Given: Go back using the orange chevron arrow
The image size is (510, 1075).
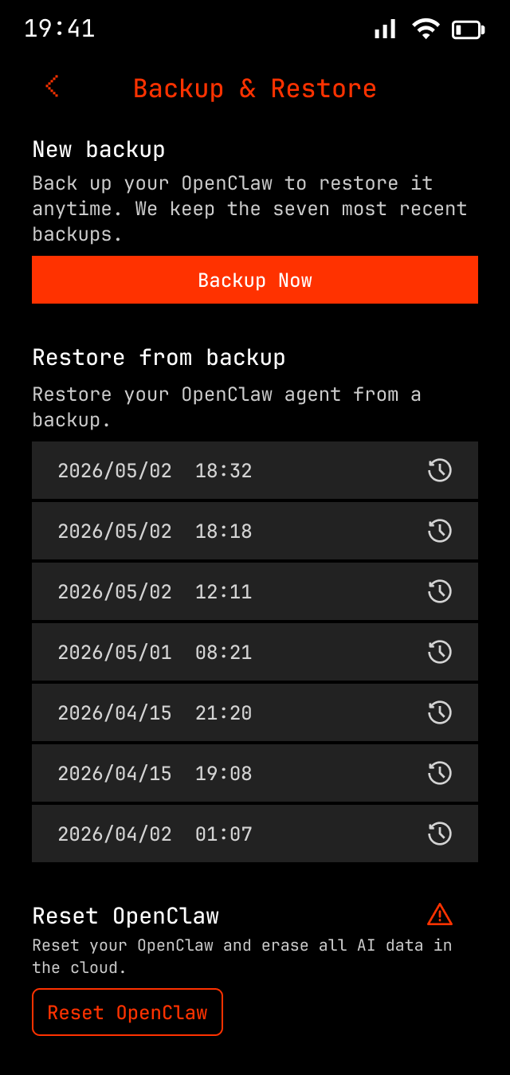Looking at the screenshot, I should pos(53,86).
